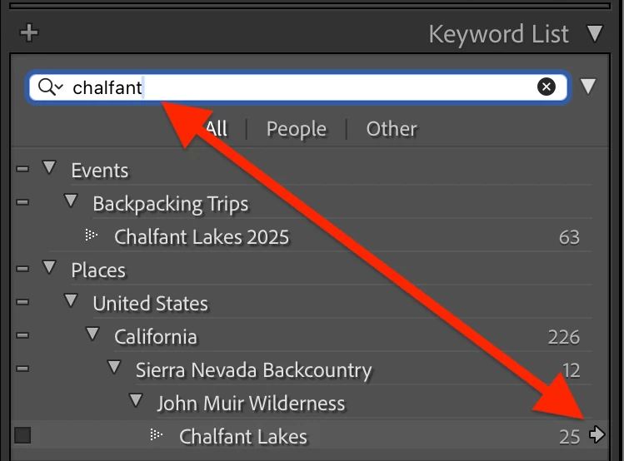The image size is (624, 461).
Task: Click dotted triangle next to Chalfant Lakes 2025
Action: coord(91,235)
